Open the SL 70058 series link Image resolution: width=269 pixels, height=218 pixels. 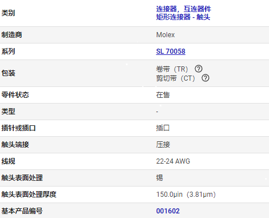coord(171,51)
